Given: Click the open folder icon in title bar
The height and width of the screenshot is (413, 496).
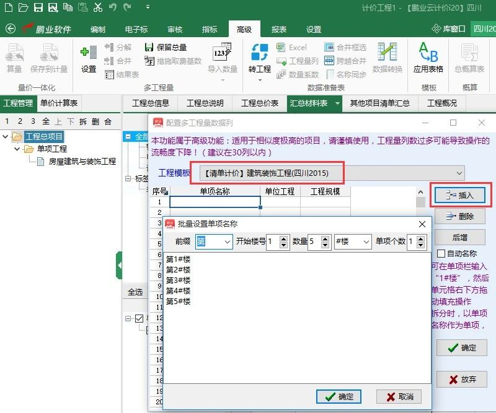Looking at the screenshot, I should (x=23, y=7).
